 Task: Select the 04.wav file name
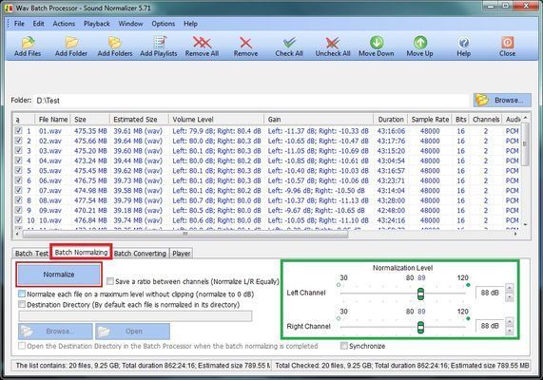50,161
